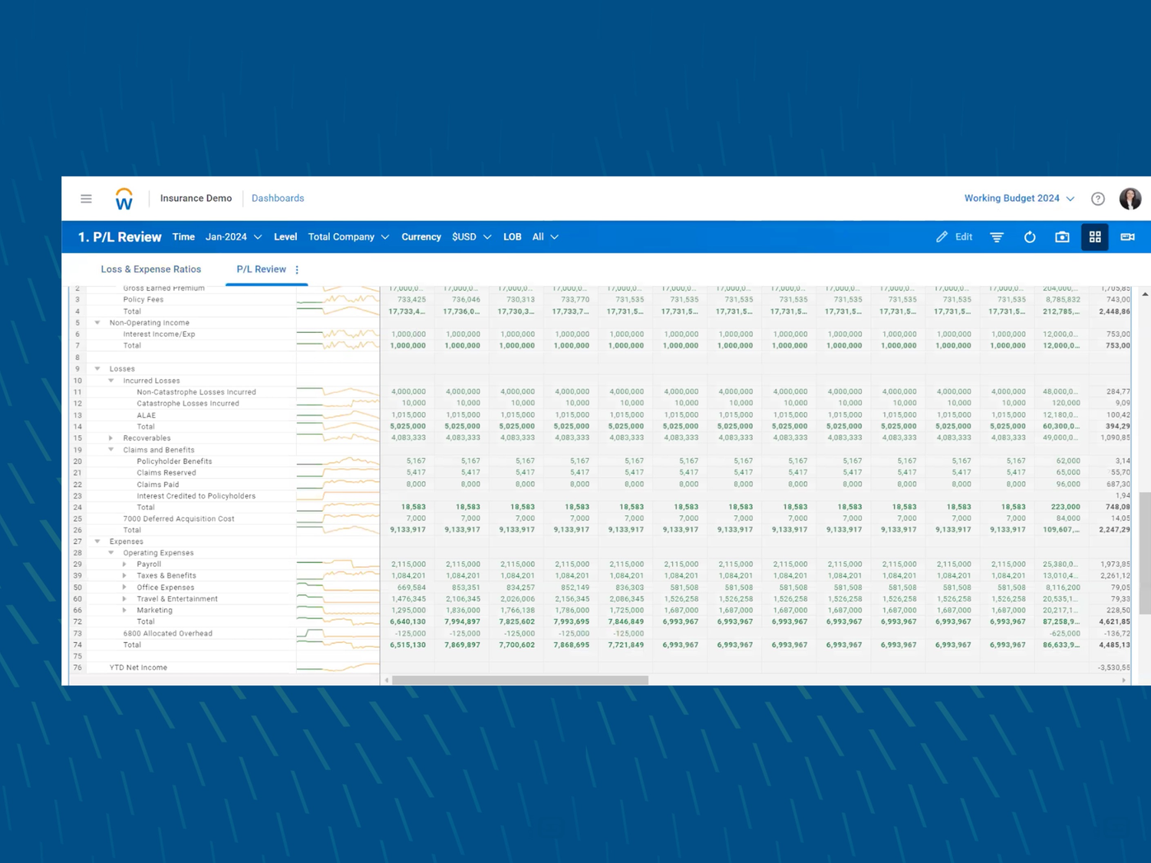Click the Workday logo
The height and width of the screenshot is (863, 1151).
point(124,198)
